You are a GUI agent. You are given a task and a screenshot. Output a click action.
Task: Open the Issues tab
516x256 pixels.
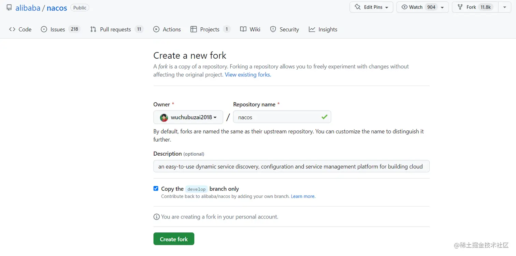pyautogui.click(x=60, y=29)
